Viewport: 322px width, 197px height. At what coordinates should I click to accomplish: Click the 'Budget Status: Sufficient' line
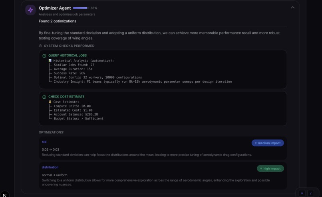79,119
